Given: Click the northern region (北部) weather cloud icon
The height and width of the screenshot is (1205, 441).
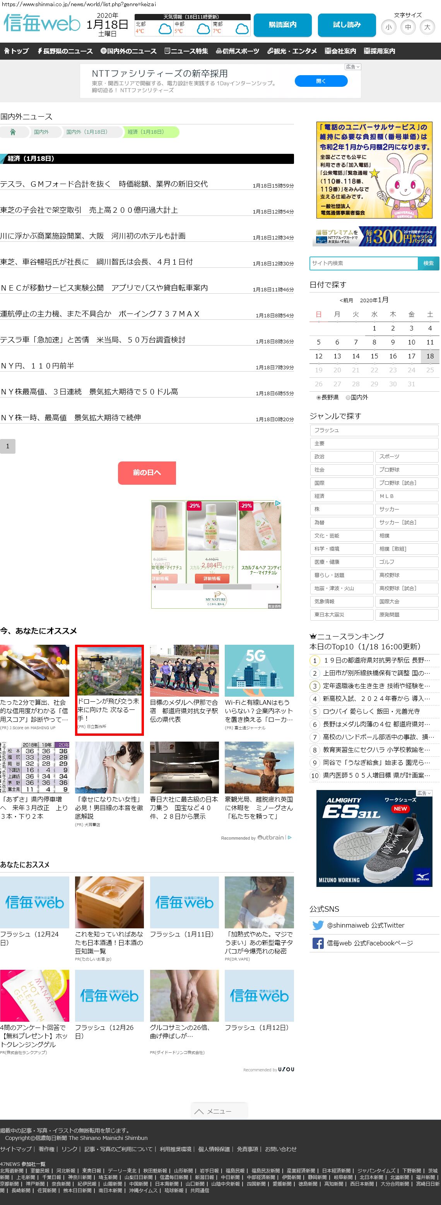Looking at the screenshot, I should (165, 30).
